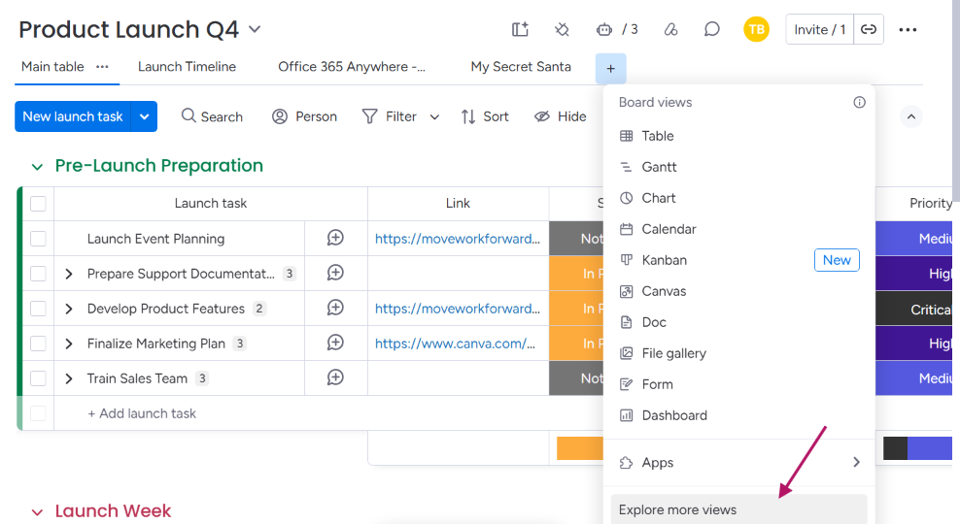The image size is (960, 524).
Task: Collapse the board header with up chevron
Action: (911, 116)
